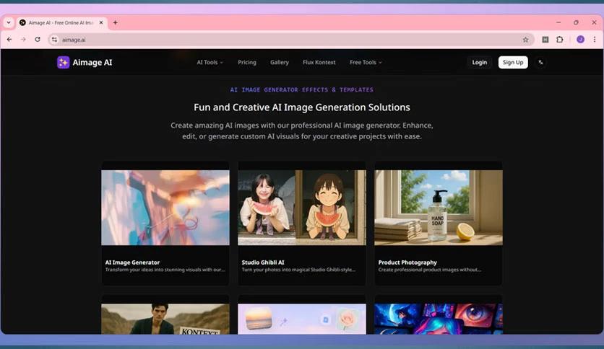The width and height of the screenshot is (604, 349).
Task: Open site information icon in address bar
Action: 54,40
